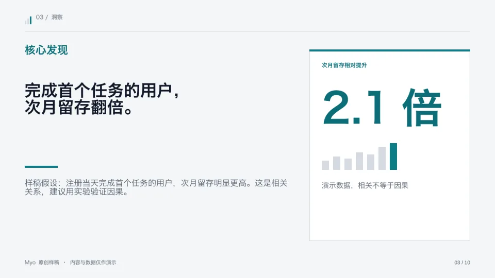Click the footer text 'Myo 原创样稿'

[42, 262]
